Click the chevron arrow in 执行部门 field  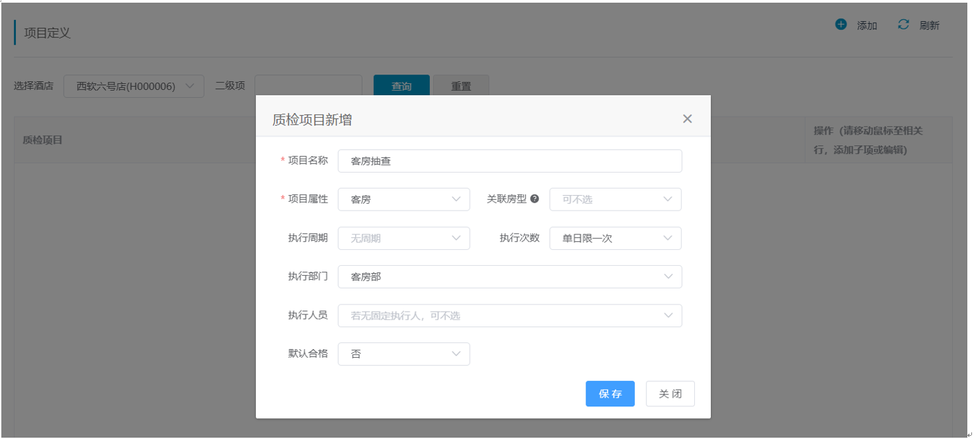[668, 276]
